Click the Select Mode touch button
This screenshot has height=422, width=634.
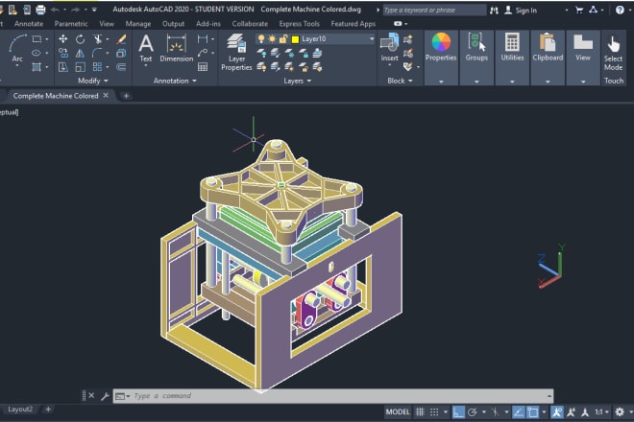[x=614, y=54]
